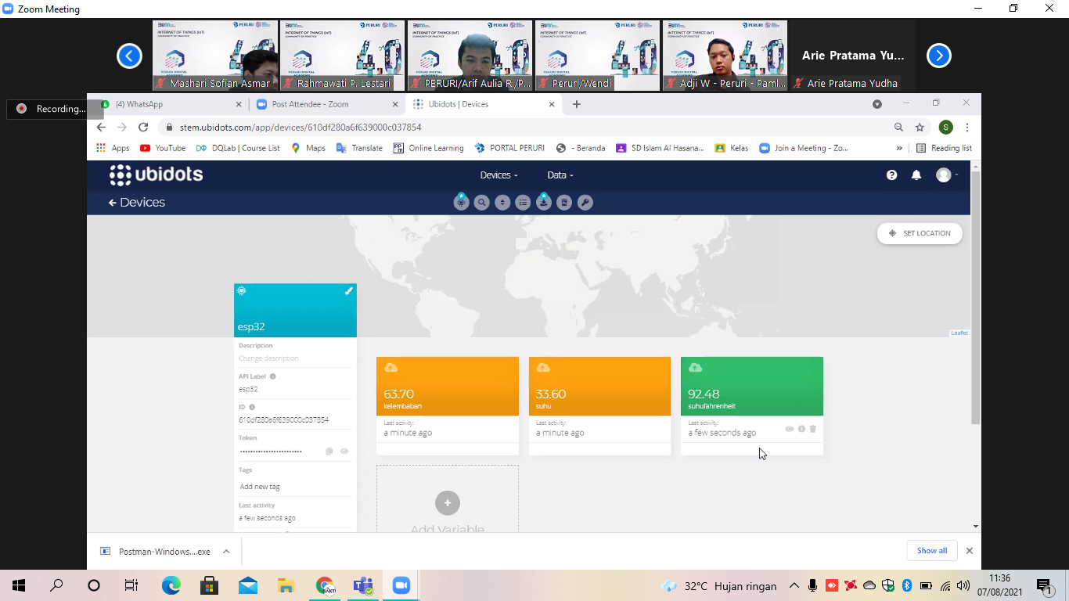Click the SET LOCATION button
The image size is (1069, 601).
coord(920,233)
